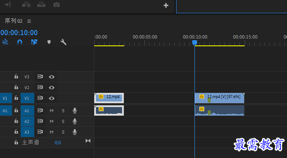Hide track V3 output eye
This screenshot has height=158, width=287.
[x=51, y=77]
